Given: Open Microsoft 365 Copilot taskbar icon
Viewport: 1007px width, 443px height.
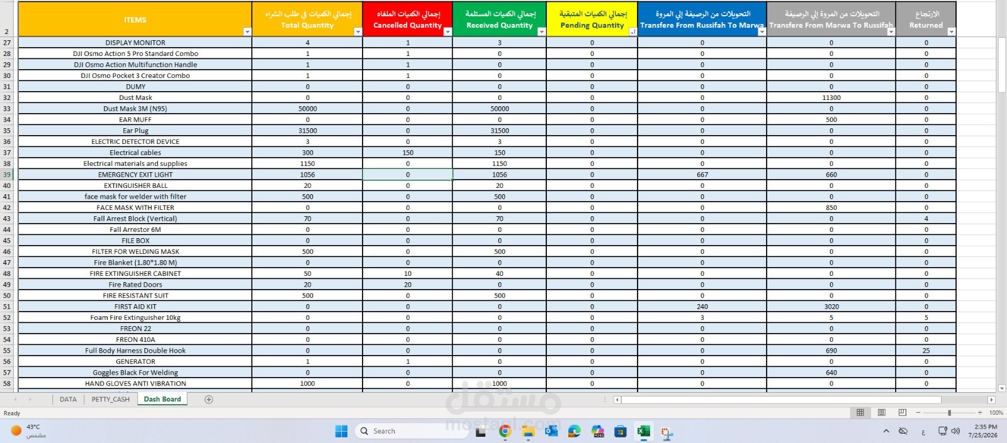Looking at the screenshot, I should point(598,431).
